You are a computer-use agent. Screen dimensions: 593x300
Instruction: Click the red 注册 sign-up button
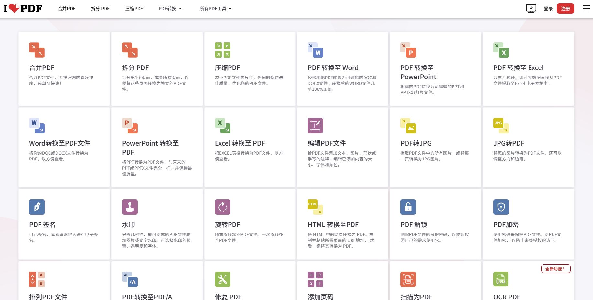point(565,8)
